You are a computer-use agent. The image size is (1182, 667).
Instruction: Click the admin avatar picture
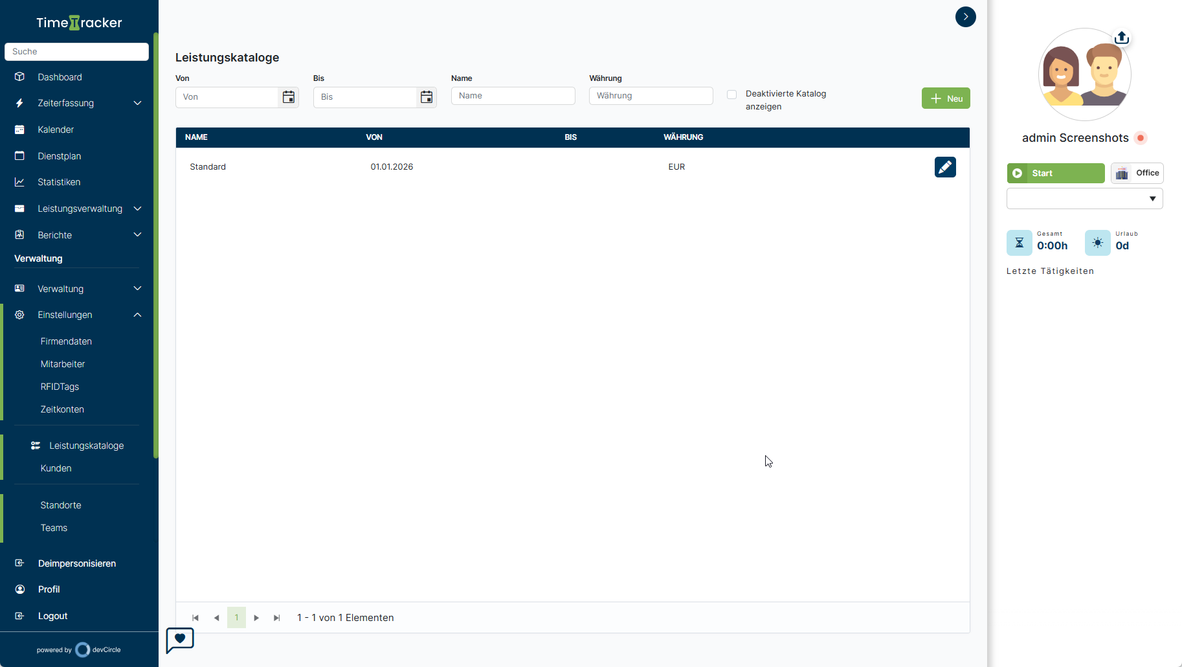1085,74
